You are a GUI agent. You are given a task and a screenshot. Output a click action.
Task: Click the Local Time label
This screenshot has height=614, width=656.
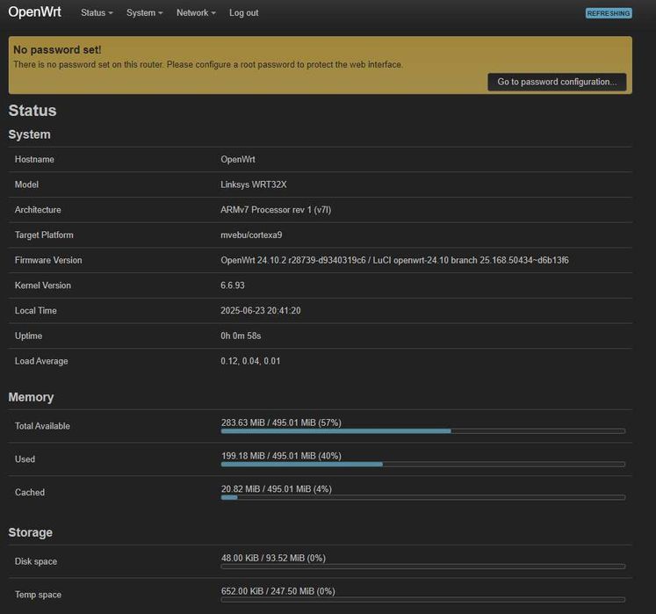tap(35, 311)
